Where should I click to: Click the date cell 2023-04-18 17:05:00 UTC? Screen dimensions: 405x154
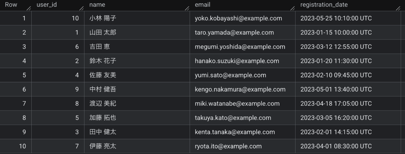[336, 103]
